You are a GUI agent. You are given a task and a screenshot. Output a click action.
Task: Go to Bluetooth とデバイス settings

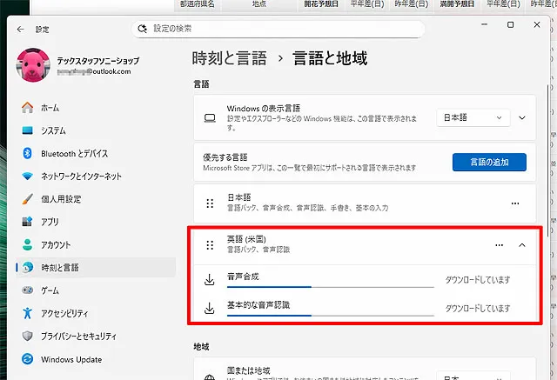click(74, 153)
